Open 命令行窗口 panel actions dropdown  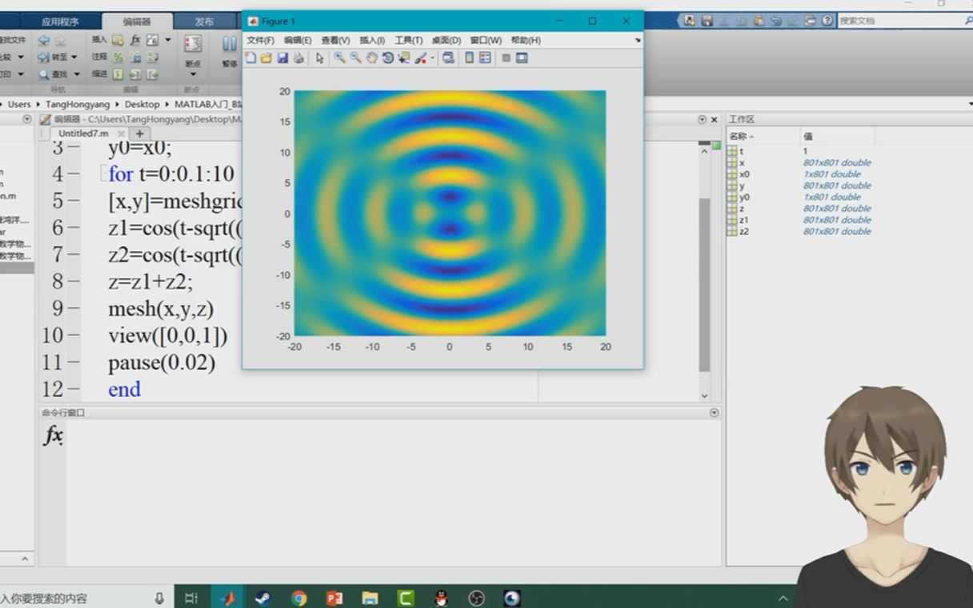click(714, 413)
